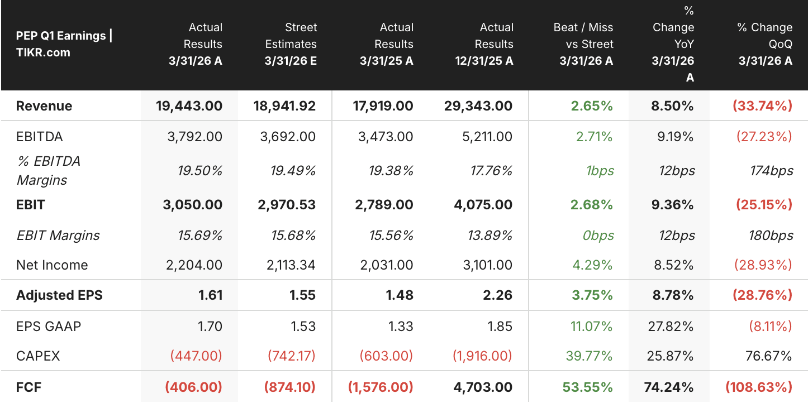Viewport: 808px width, 403px height.
Task: Click the % Change QoQ column header
Action: pyautogui.click(x=765, y=44)
